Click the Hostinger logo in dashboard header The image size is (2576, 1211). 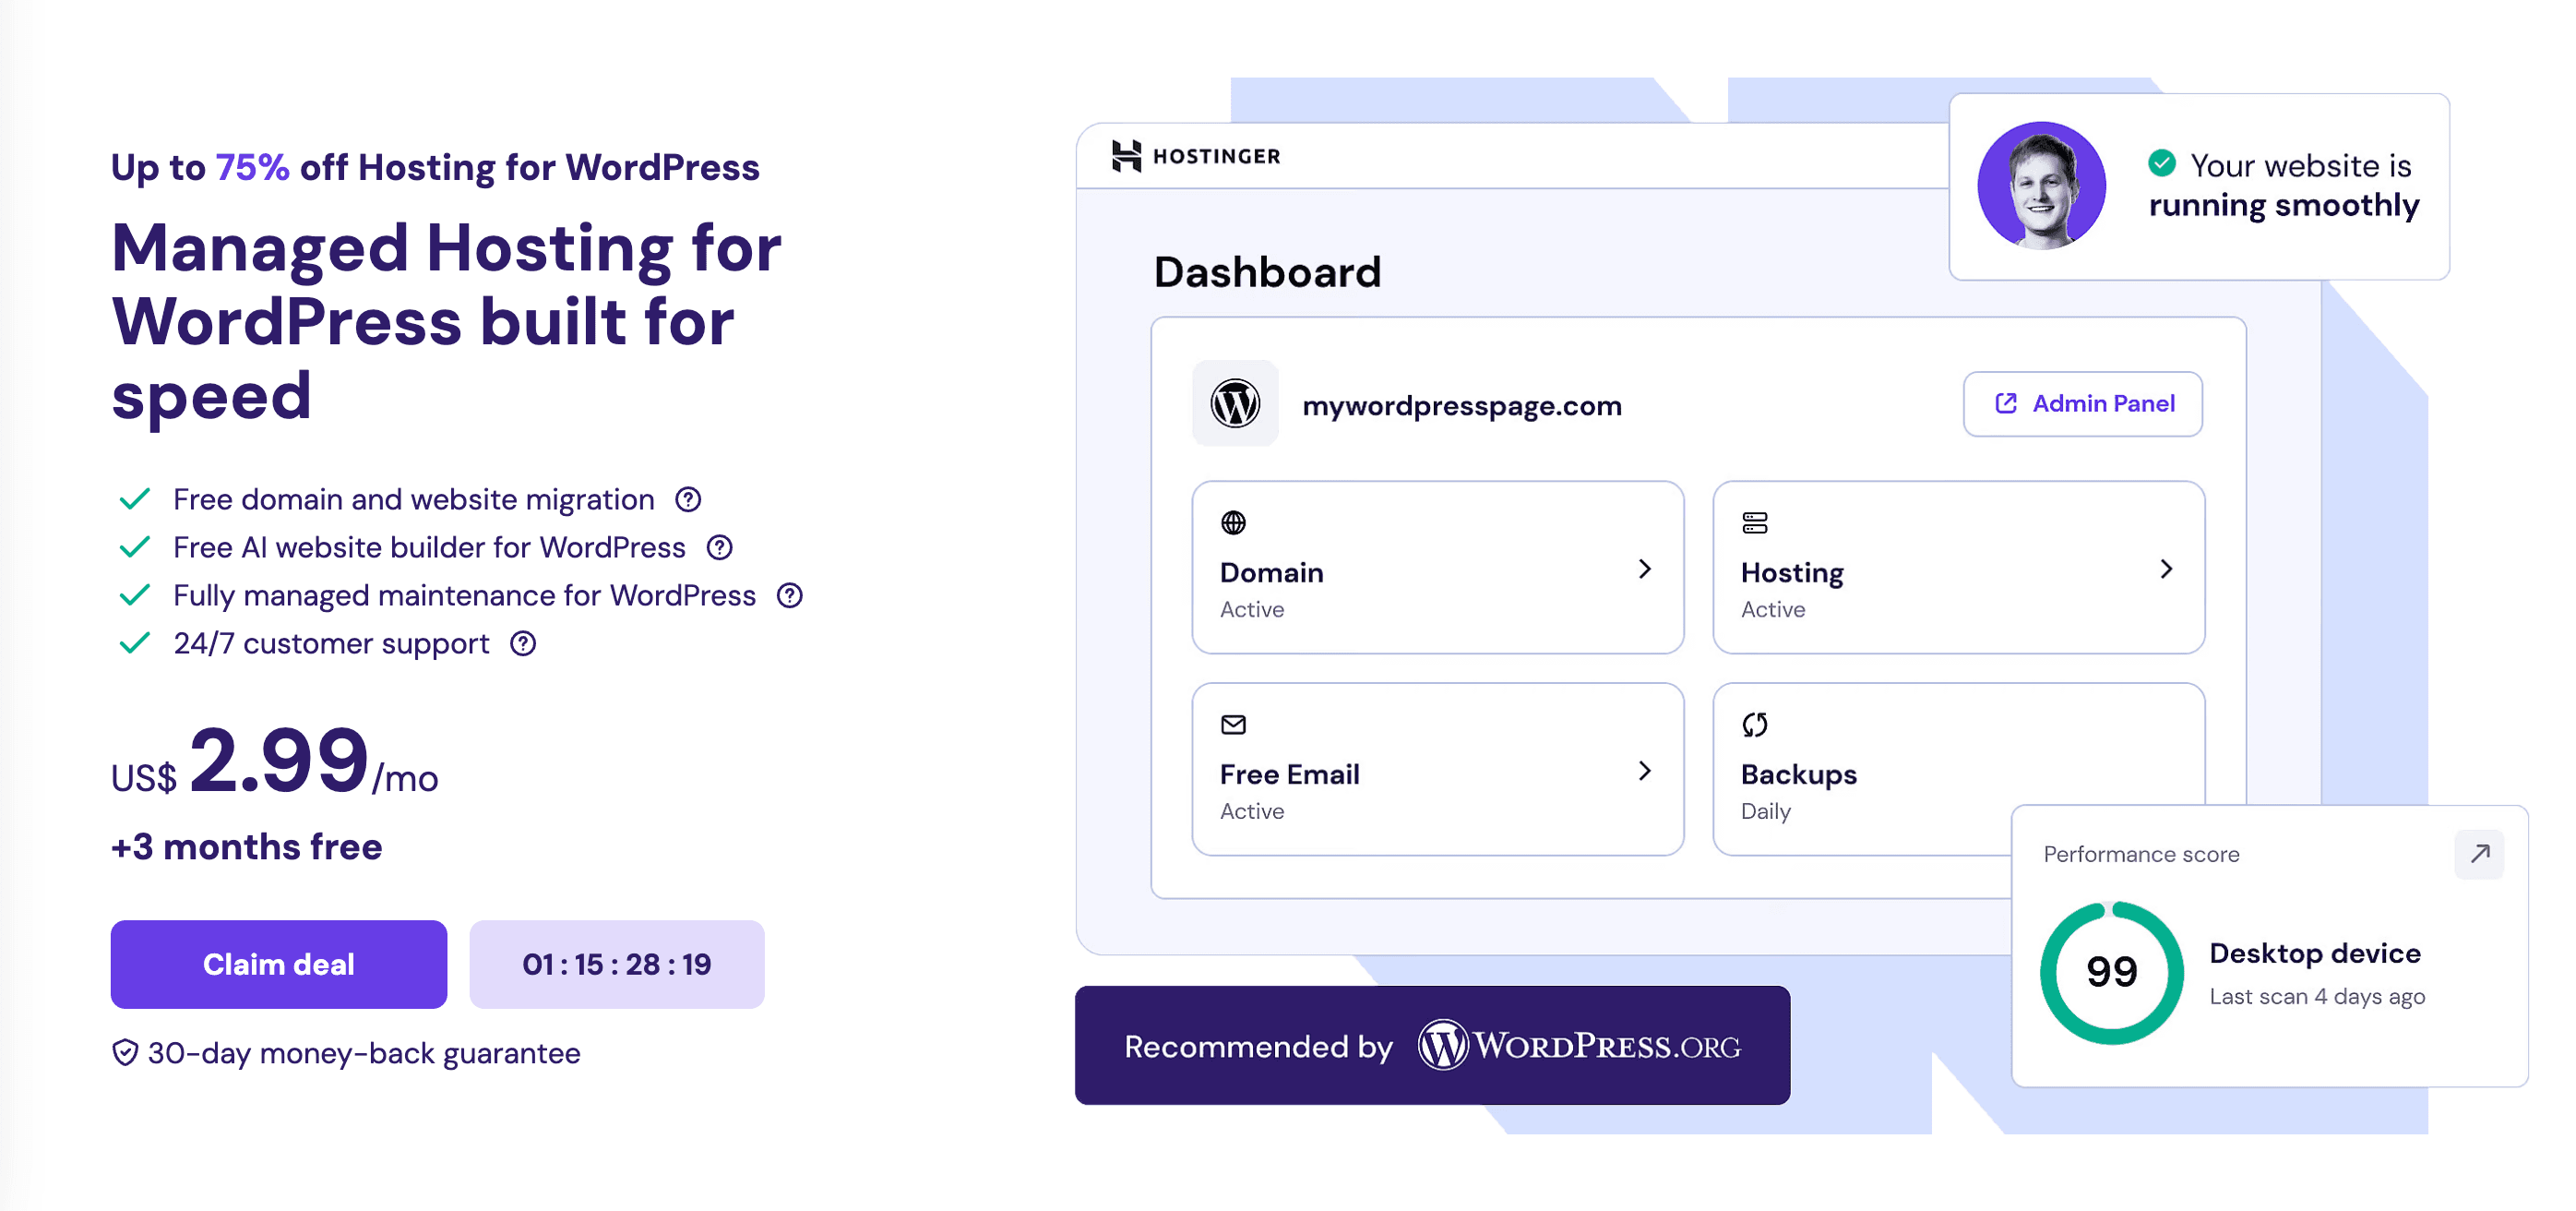(x=1196, y=156)
